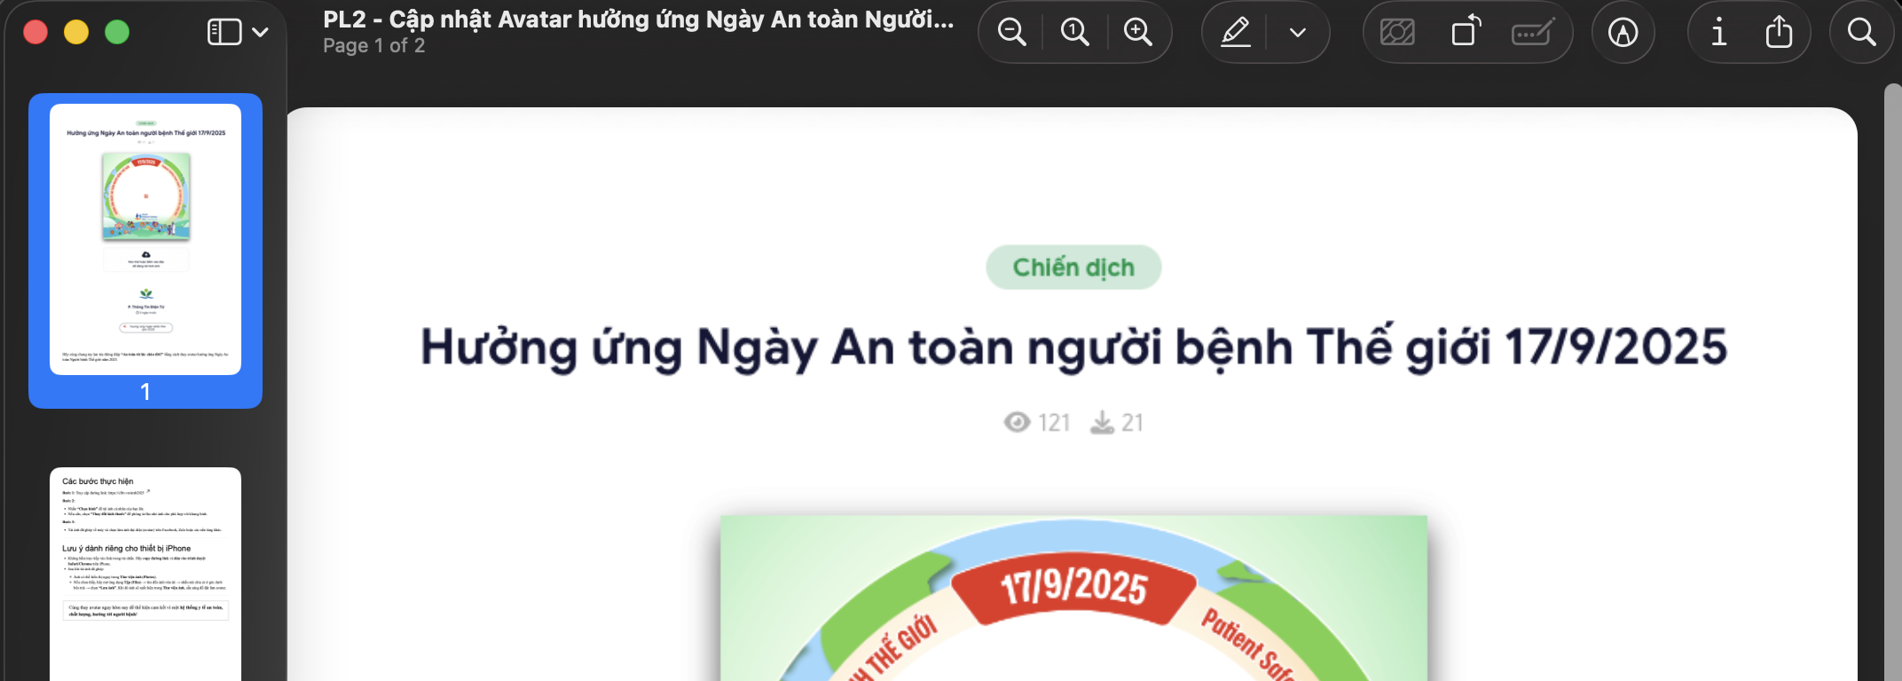Click the Zoom In magnifier icon
This screenshot has height=681, width=1902.
point(1137,33)
